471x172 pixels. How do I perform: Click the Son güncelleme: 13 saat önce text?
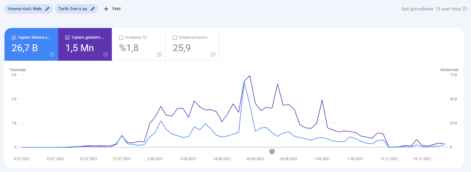pyautogui.click(x=431, y=9)
